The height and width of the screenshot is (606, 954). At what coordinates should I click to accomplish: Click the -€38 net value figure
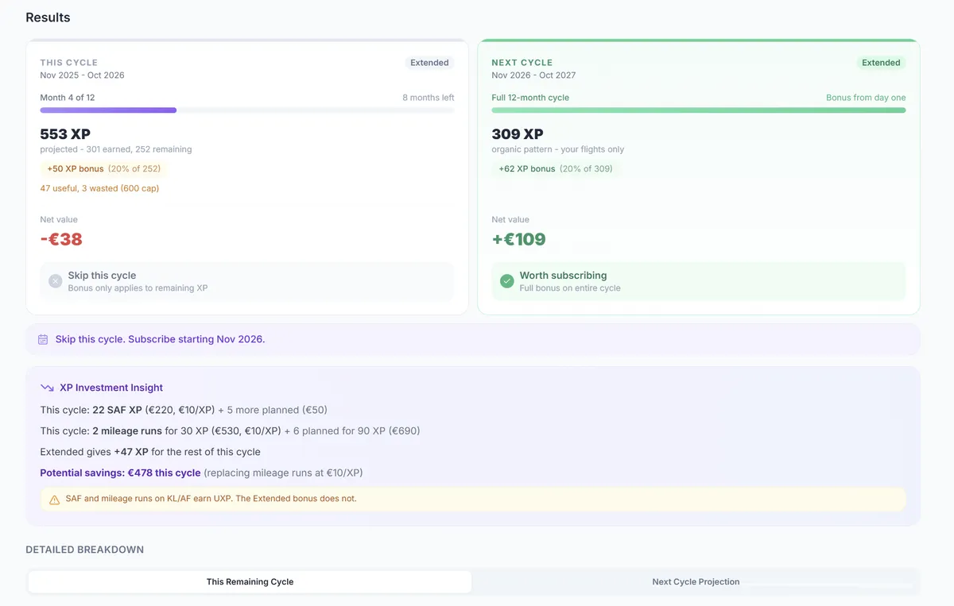[x=60, y=238]
